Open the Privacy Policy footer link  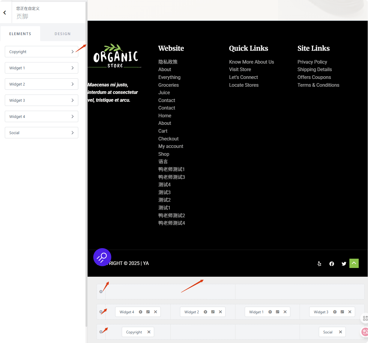(x=312, y=62)
